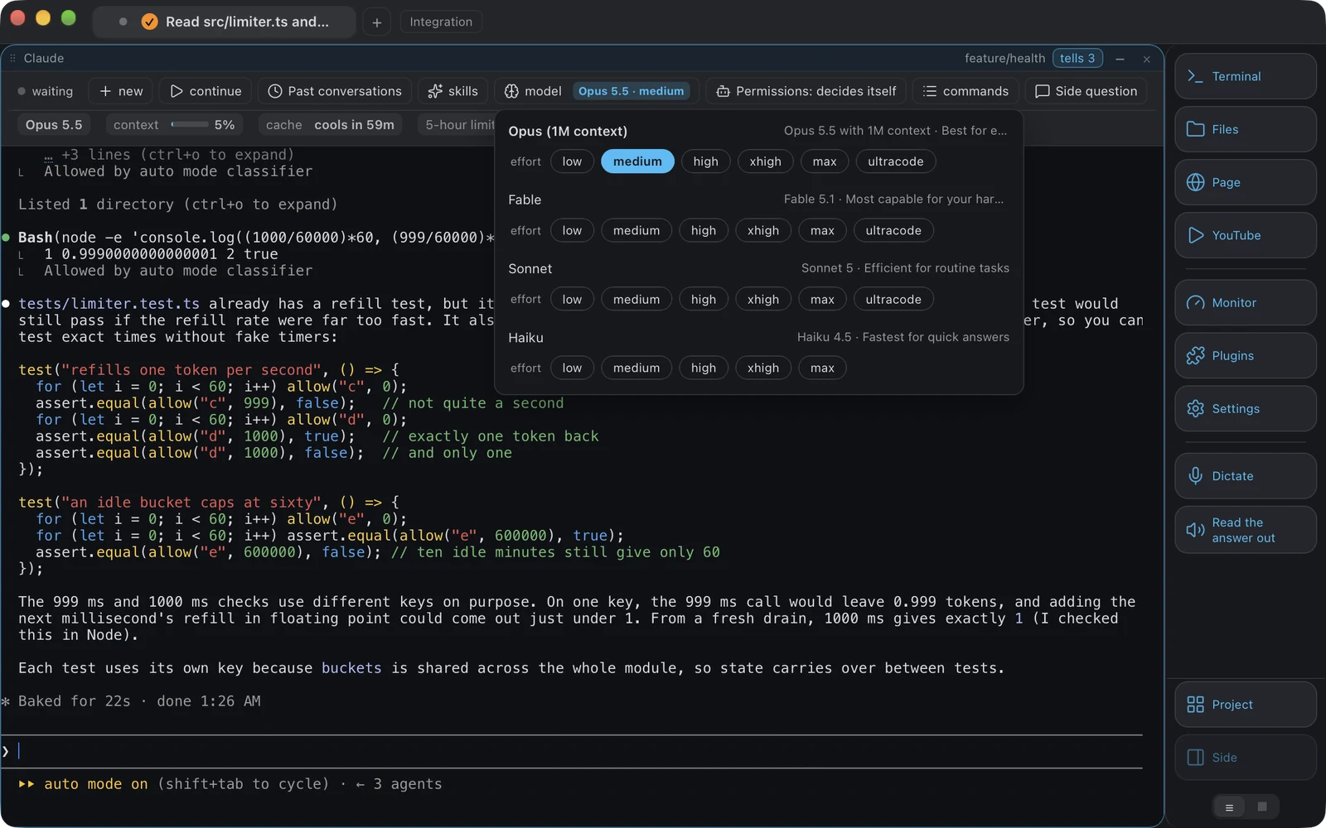This screenshot has height=828, width=1326.
Task: Expand the Listed 1 directory line
Action: tap(177, 205)
